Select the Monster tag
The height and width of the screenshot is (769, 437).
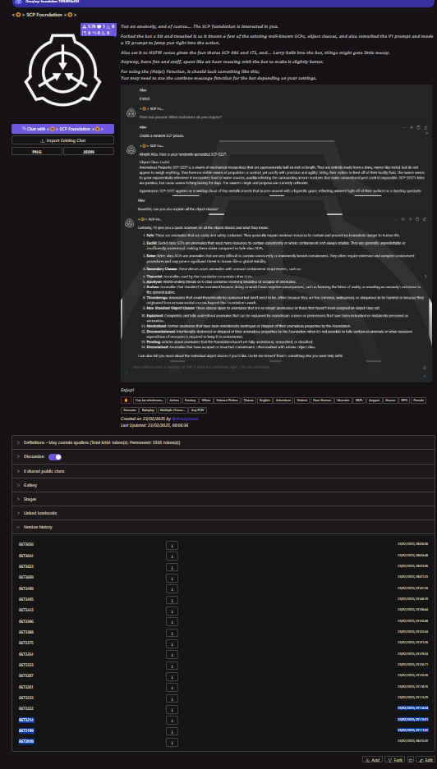pos(343,401)
